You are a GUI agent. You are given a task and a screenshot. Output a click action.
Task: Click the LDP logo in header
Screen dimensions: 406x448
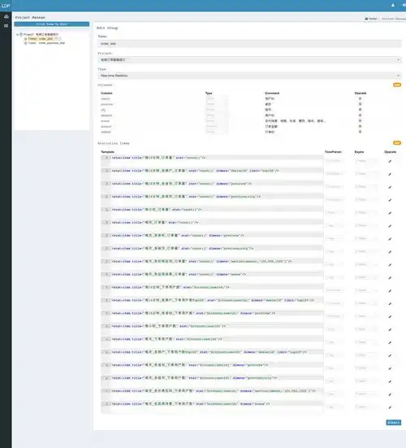6,6
